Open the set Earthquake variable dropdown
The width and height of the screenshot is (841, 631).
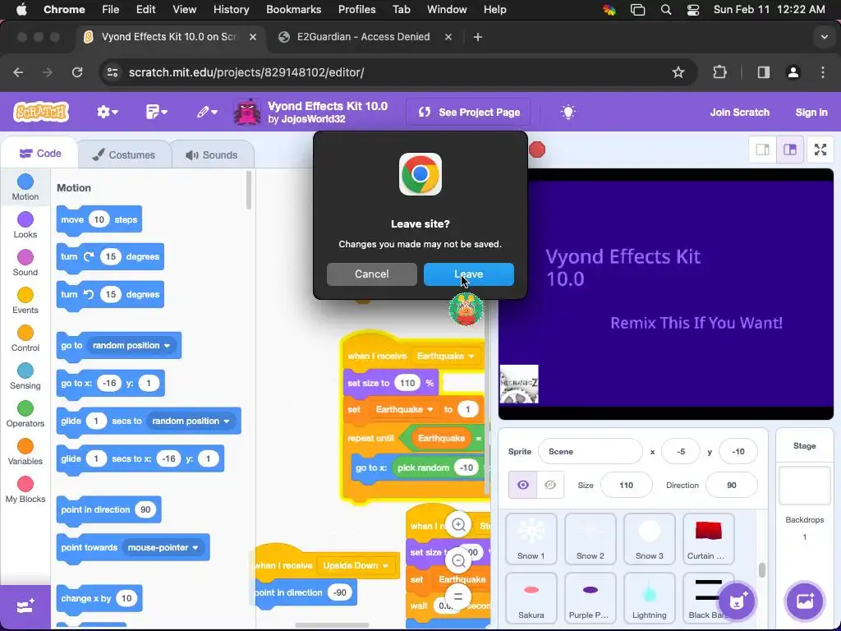coord(404,409)
